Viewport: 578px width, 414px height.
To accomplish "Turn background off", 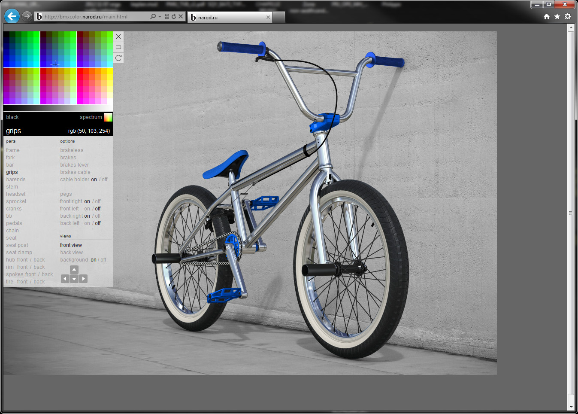I will point(103,260).
